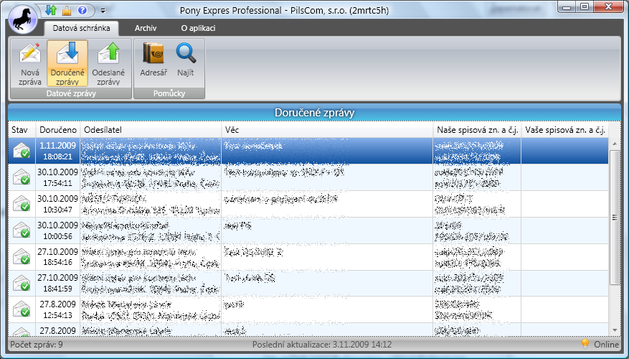
Task: Click the Naše spisová zn. a č.j. header
Action: [478, 130]
